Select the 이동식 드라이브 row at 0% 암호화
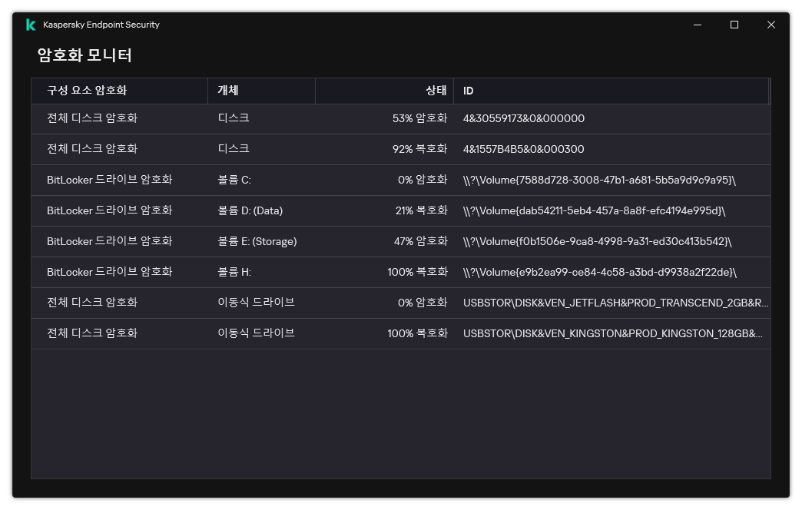 coord(307,303)
